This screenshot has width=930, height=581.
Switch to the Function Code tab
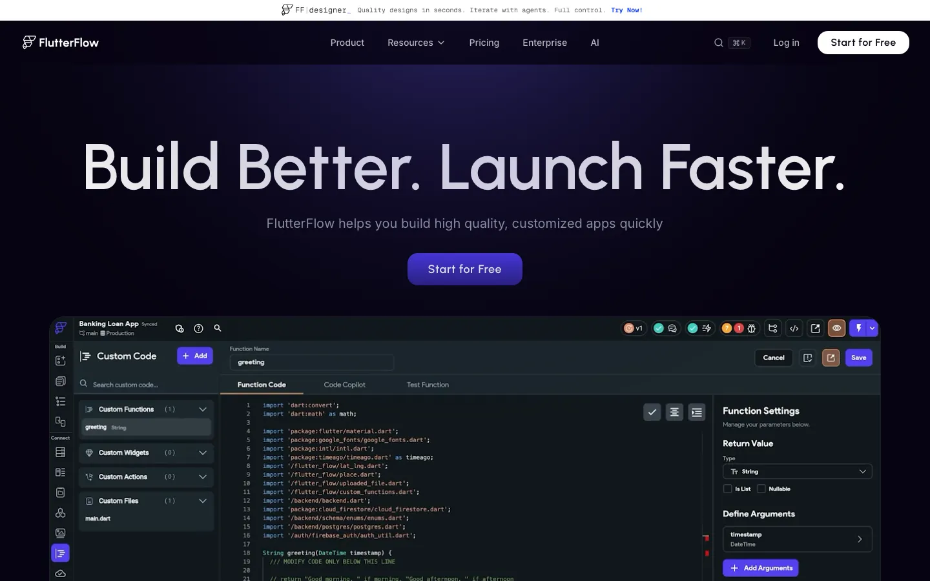(262, 385)
